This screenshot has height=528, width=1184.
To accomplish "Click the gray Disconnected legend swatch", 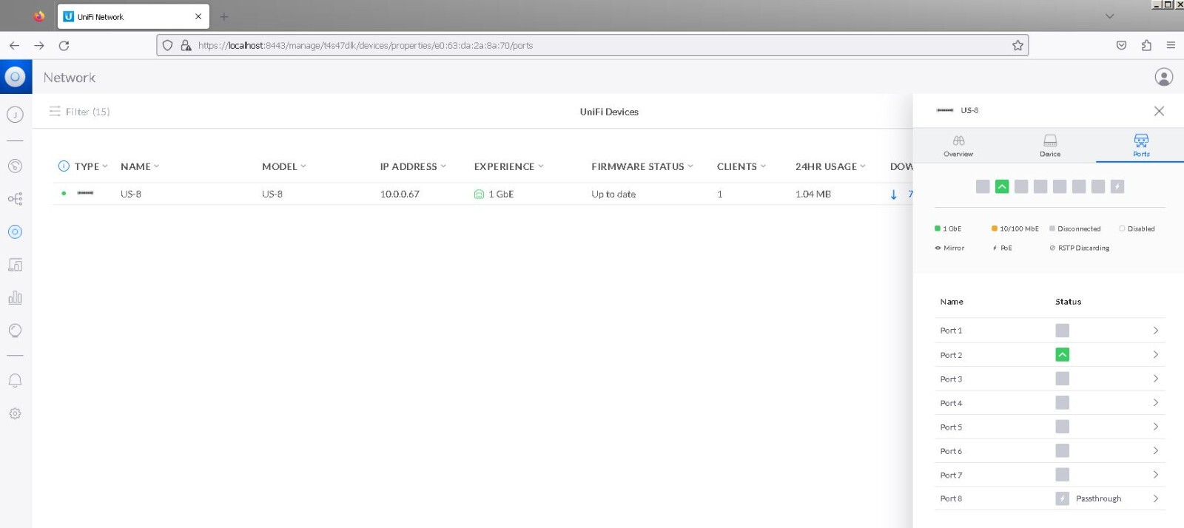I will (x=1052, y=229).
